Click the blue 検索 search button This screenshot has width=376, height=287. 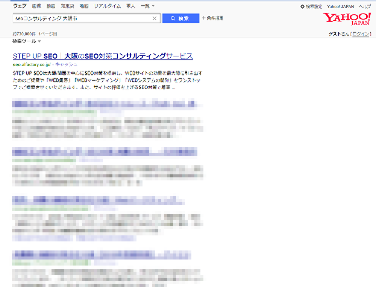tap(181, 18)
